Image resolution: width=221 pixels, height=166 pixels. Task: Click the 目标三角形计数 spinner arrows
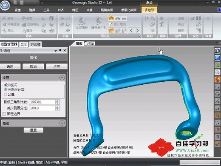pos(57,102)
